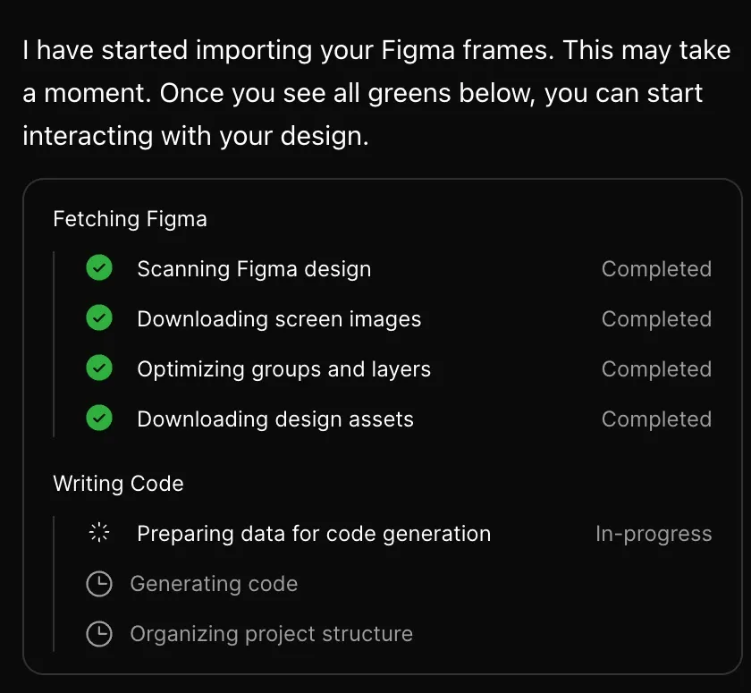Click the In-progress status label
The width and height of the screenshot is (751, 693).
(x=654, y=534)
